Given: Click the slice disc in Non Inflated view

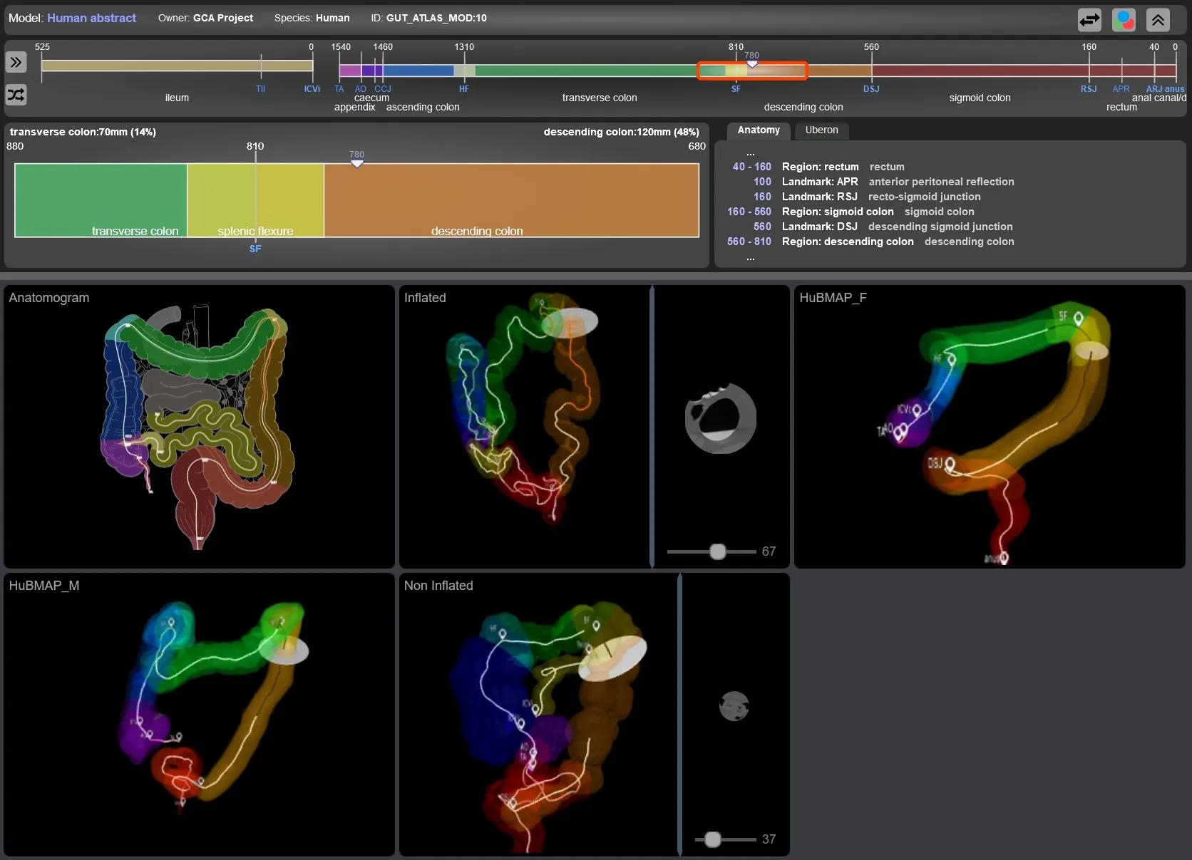Looking at the screenshot, I should 612,658.
